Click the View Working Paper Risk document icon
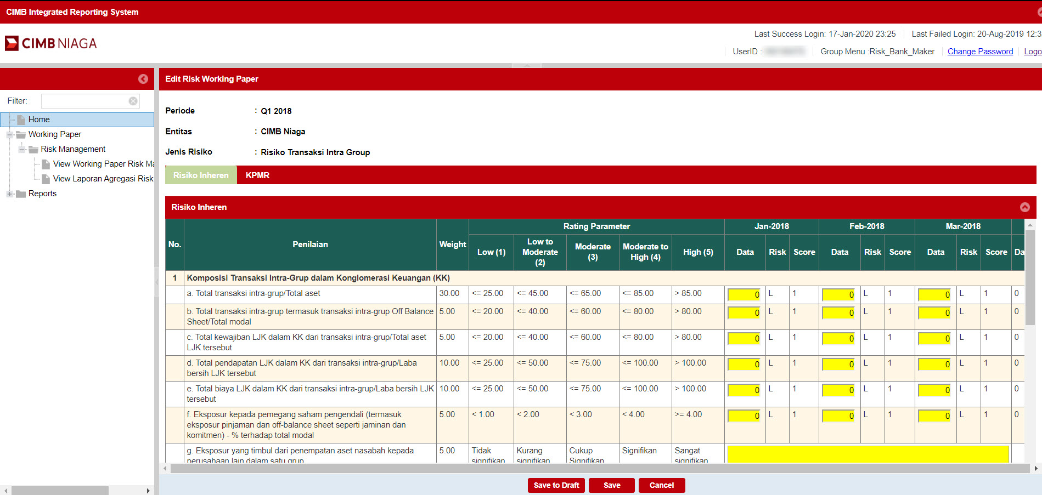Screen dimensions: 1042x495 [46, 164]
